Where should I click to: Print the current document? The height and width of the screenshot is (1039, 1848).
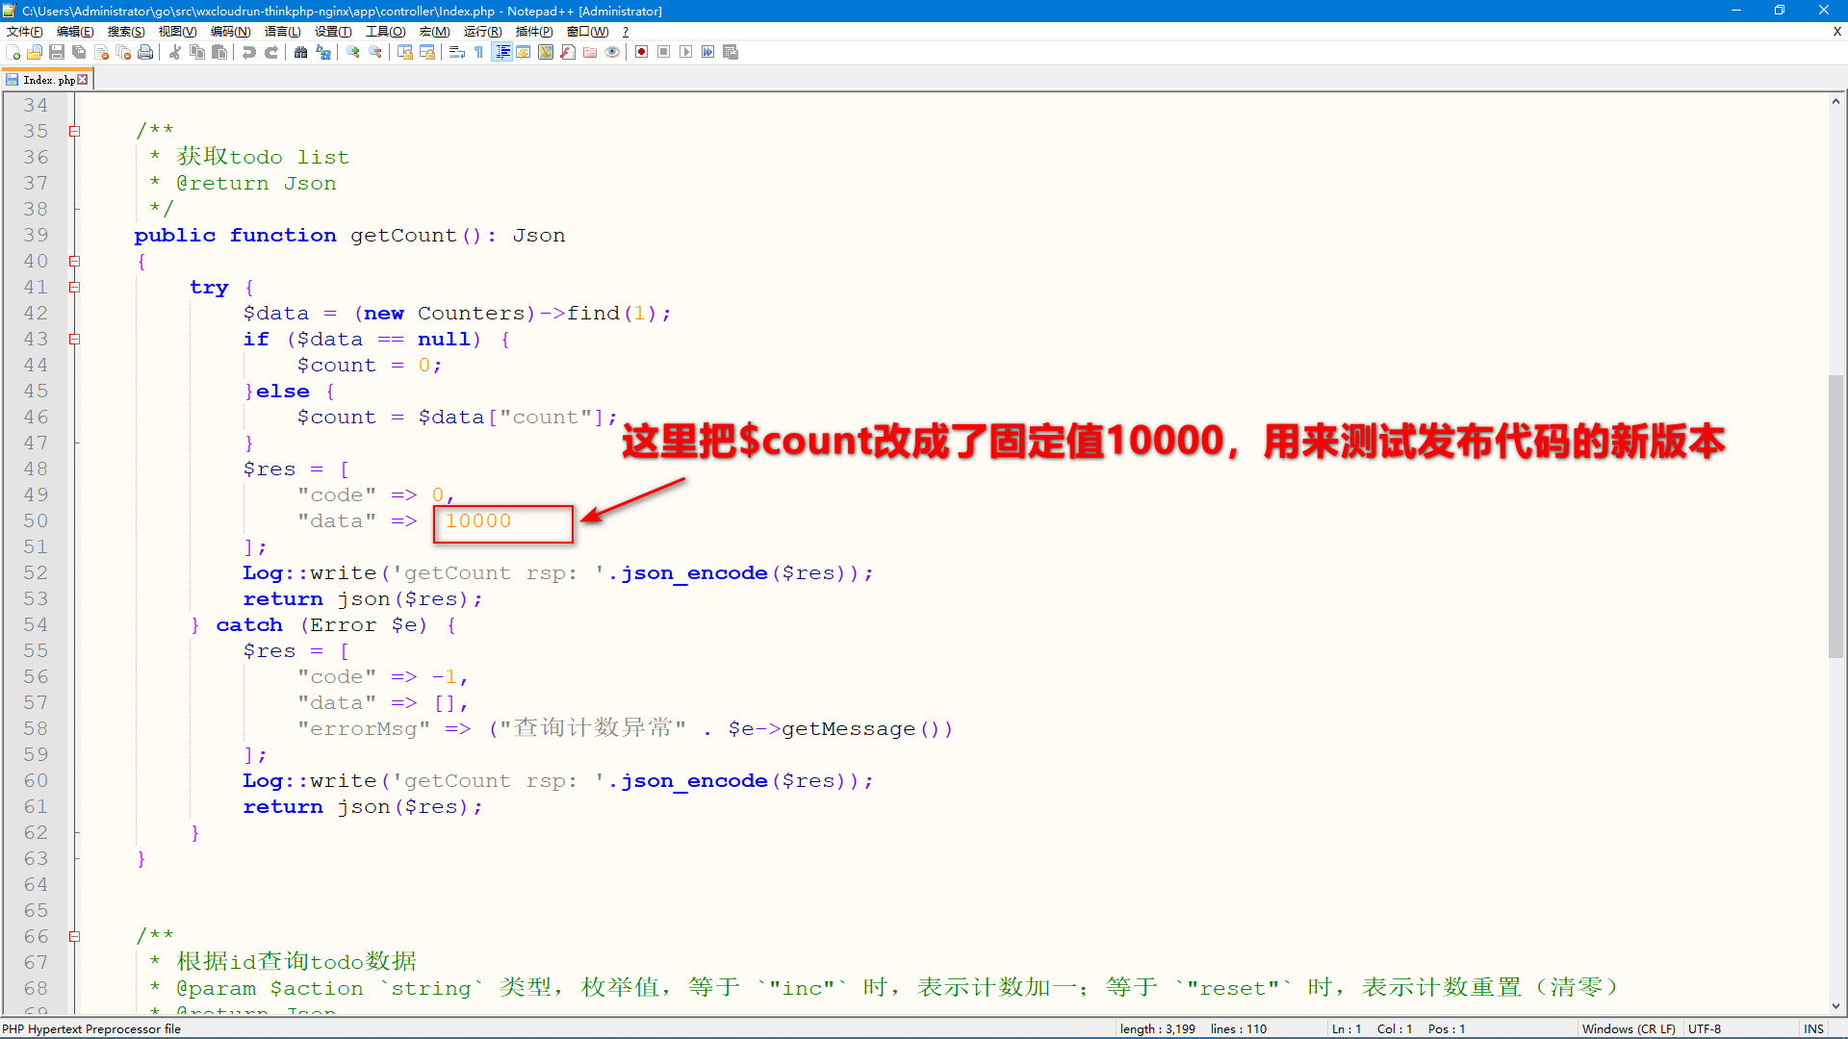tap(144, 52)
